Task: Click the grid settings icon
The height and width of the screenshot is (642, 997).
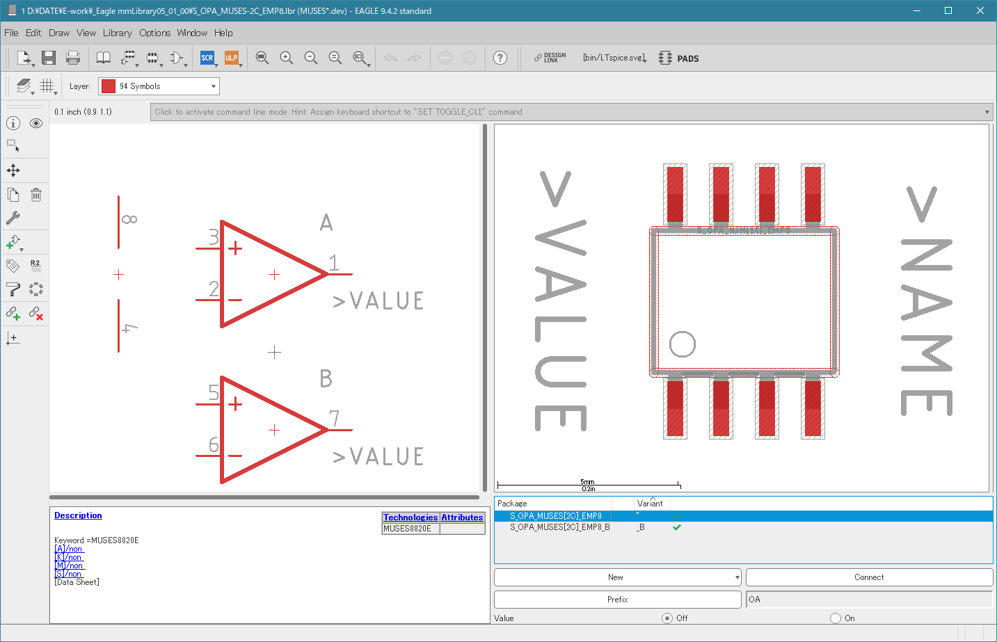Action: (47, 86)
